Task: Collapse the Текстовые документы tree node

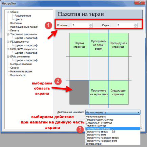Action: [x=8, y=34]
